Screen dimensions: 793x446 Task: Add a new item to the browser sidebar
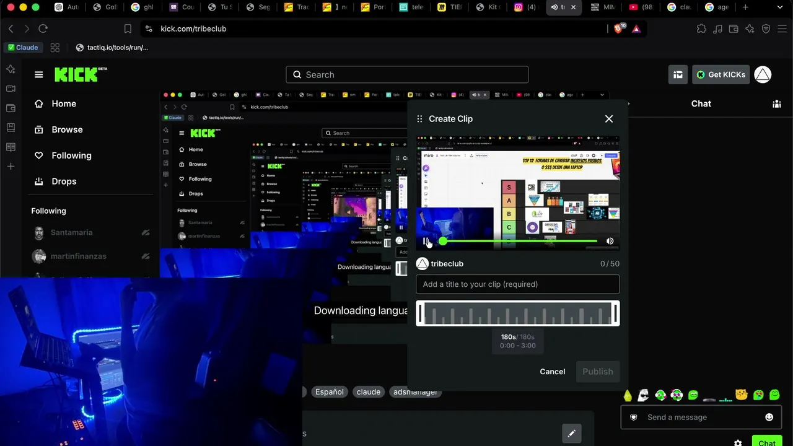click(x=11, y=166)
